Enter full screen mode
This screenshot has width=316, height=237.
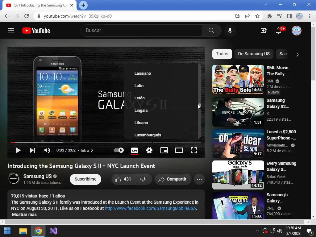pos(194,150)
